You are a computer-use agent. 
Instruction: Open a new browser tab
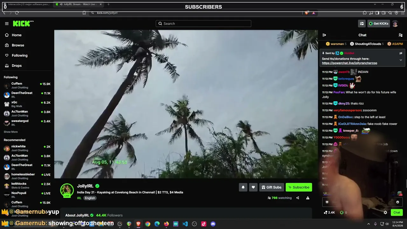point(108,4)
